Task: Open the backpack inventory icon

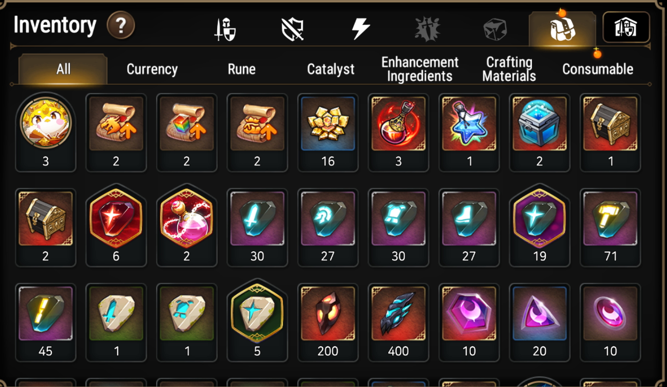Action: pos(562,29)
